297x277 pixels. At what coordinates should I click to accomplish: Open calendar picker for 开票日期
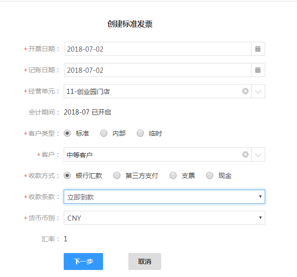click(258, 49)
